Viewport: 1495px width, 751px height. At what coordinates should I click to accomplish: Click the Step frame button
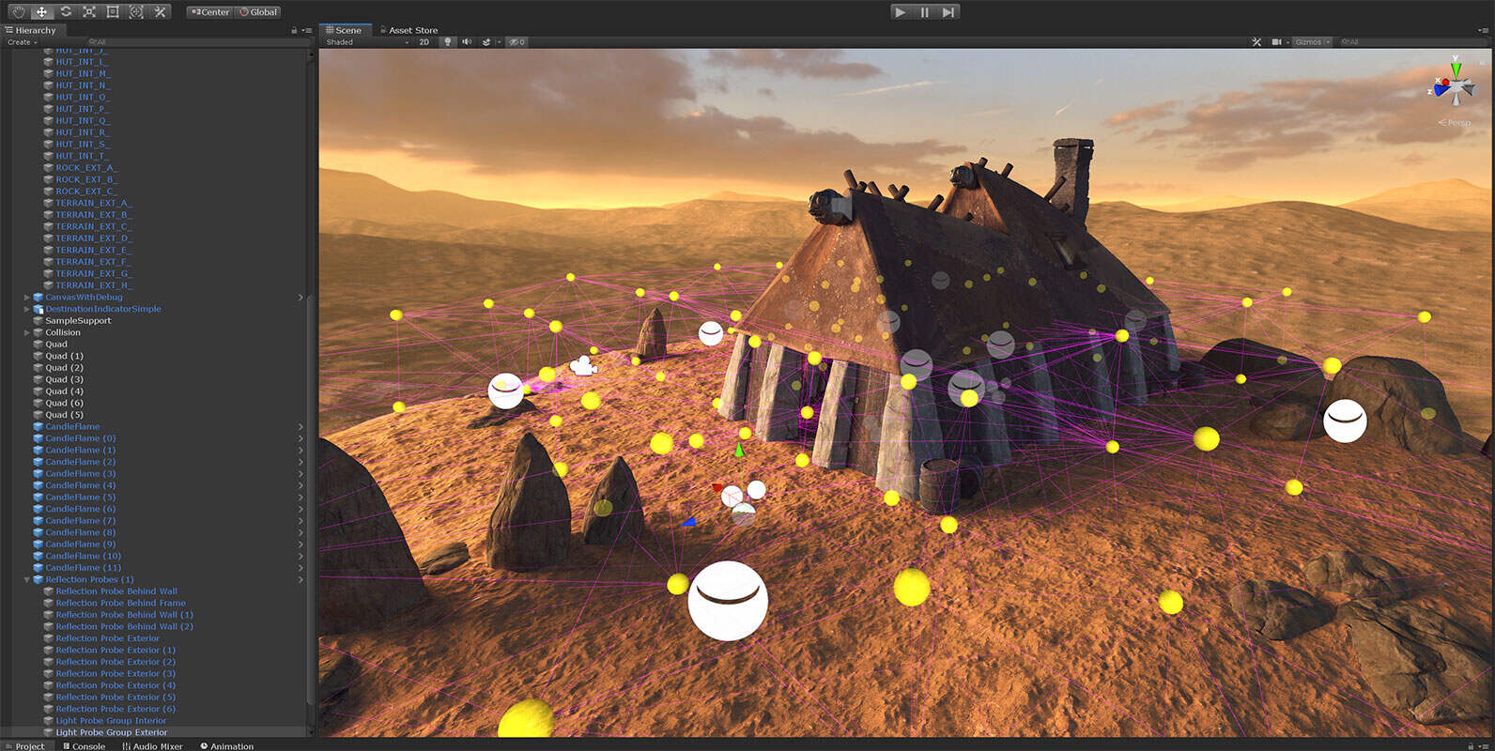click(948, 12)
